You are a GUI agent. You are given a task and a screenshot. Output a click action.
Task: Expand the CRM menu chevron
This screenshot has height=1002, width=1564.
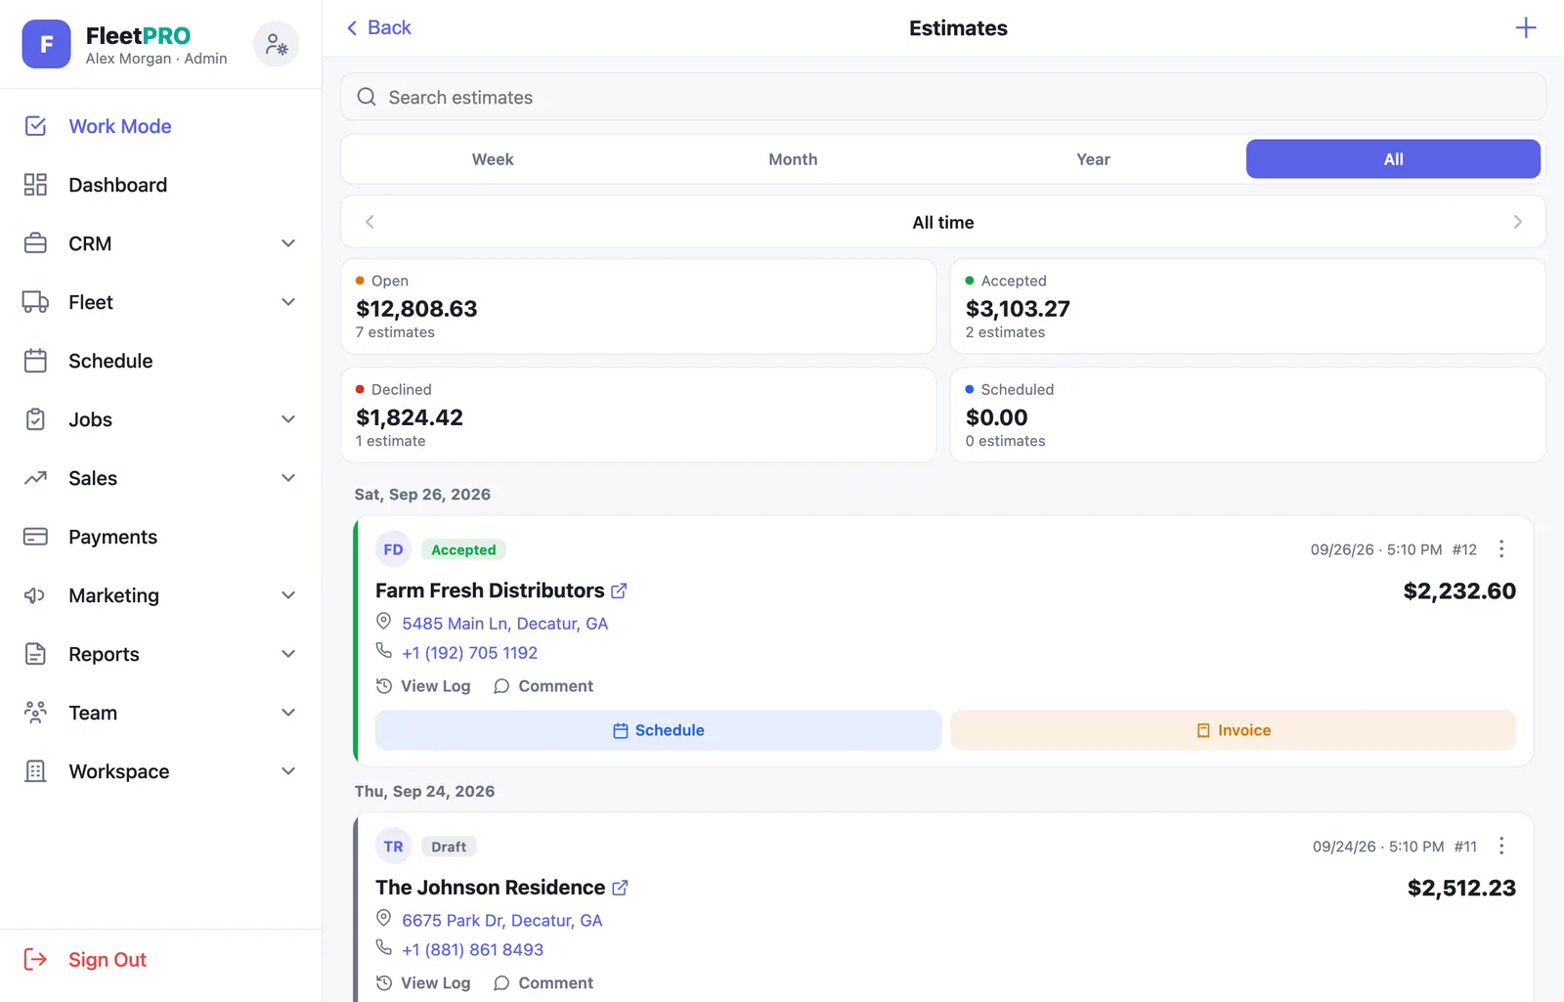tap(288, 243)
